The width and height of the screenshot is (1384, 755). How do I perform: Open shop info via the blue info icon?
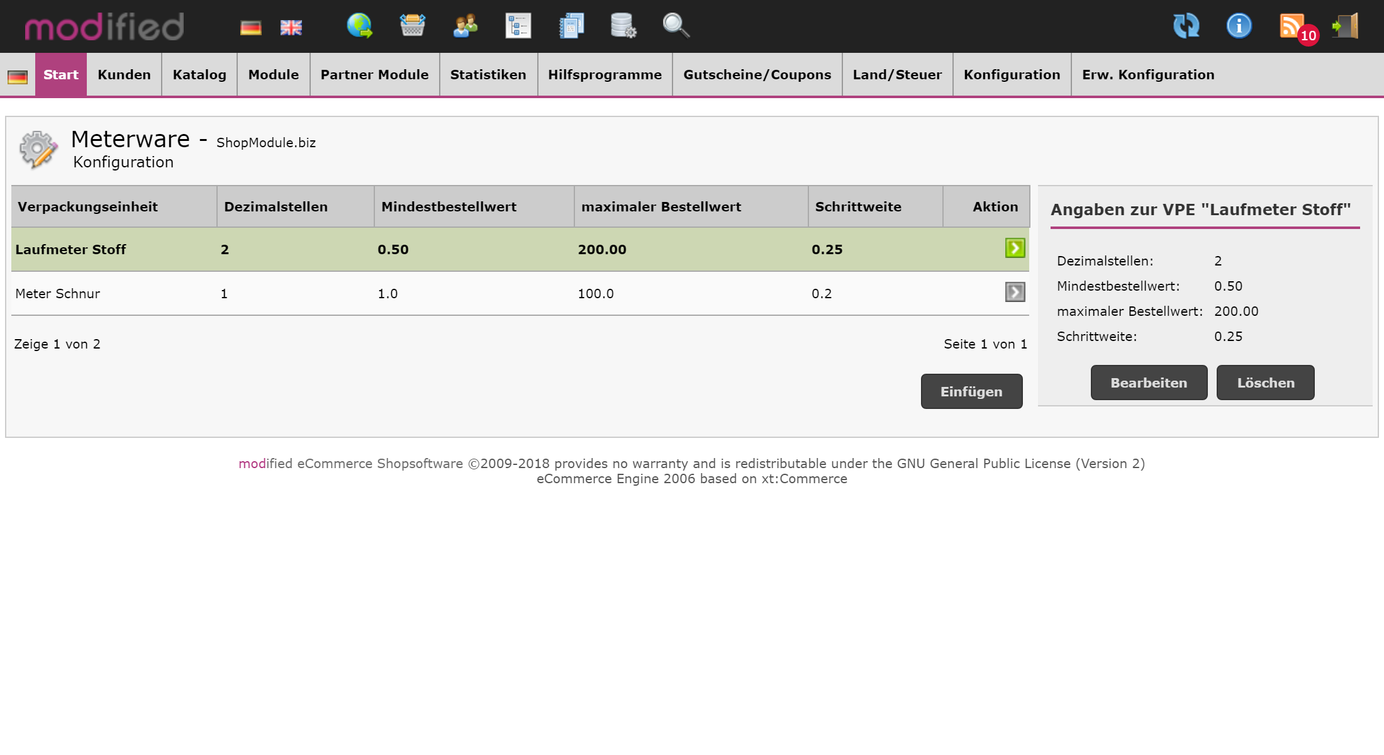(x=1238, y=26)
